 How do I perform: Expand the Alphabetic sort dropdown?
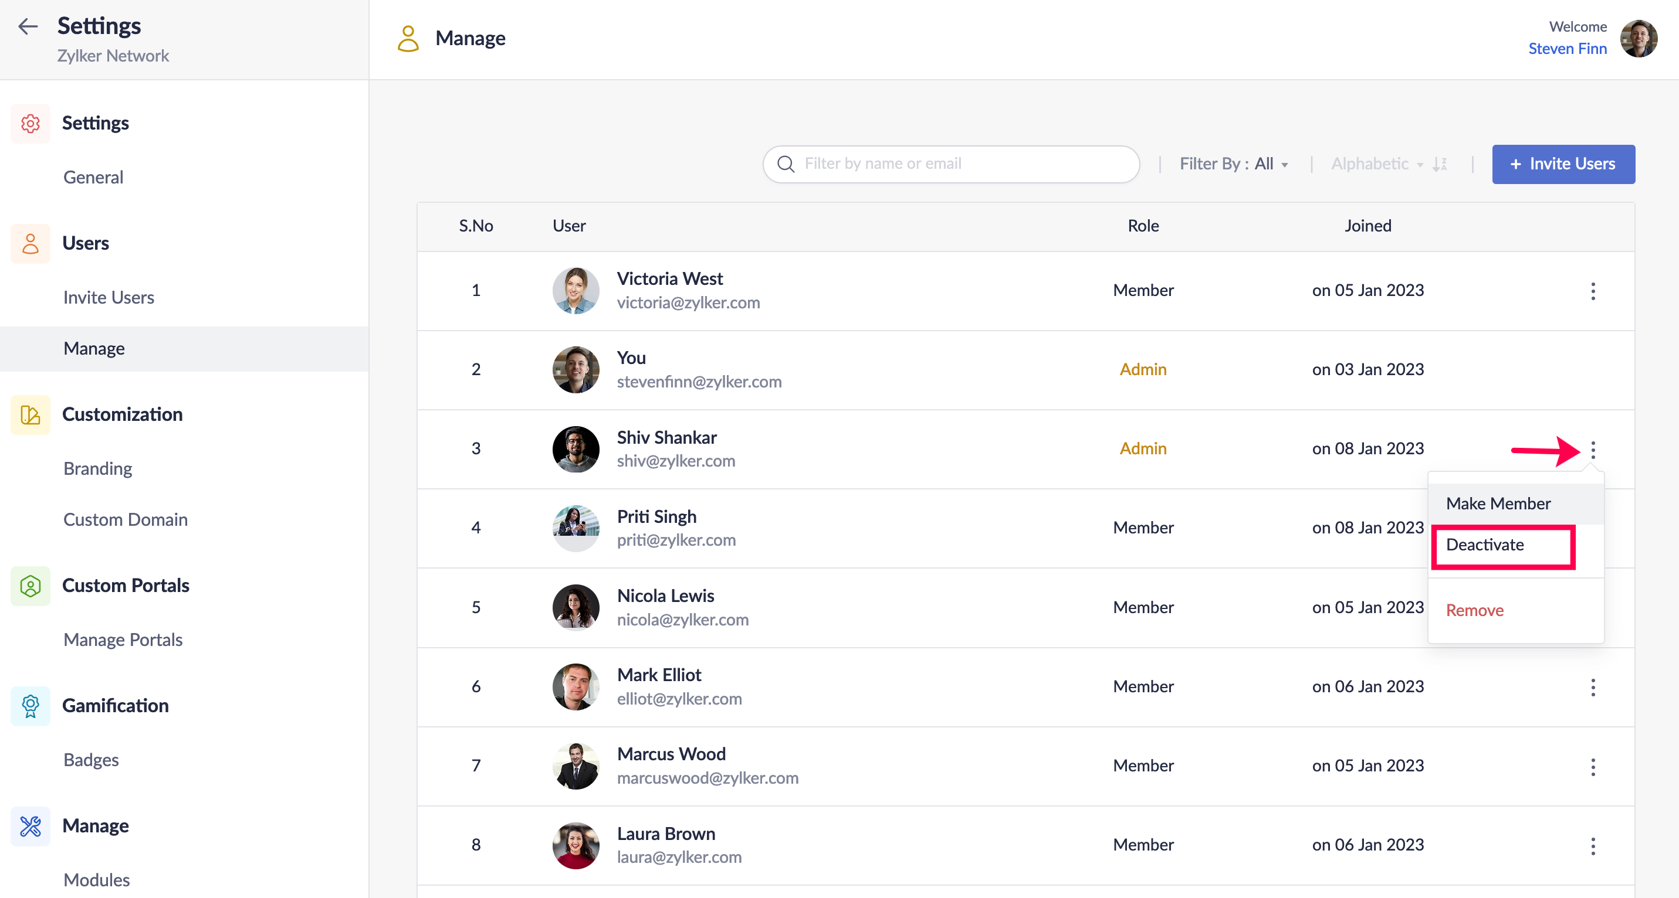pyautogui.click(x=1376, y=164)
